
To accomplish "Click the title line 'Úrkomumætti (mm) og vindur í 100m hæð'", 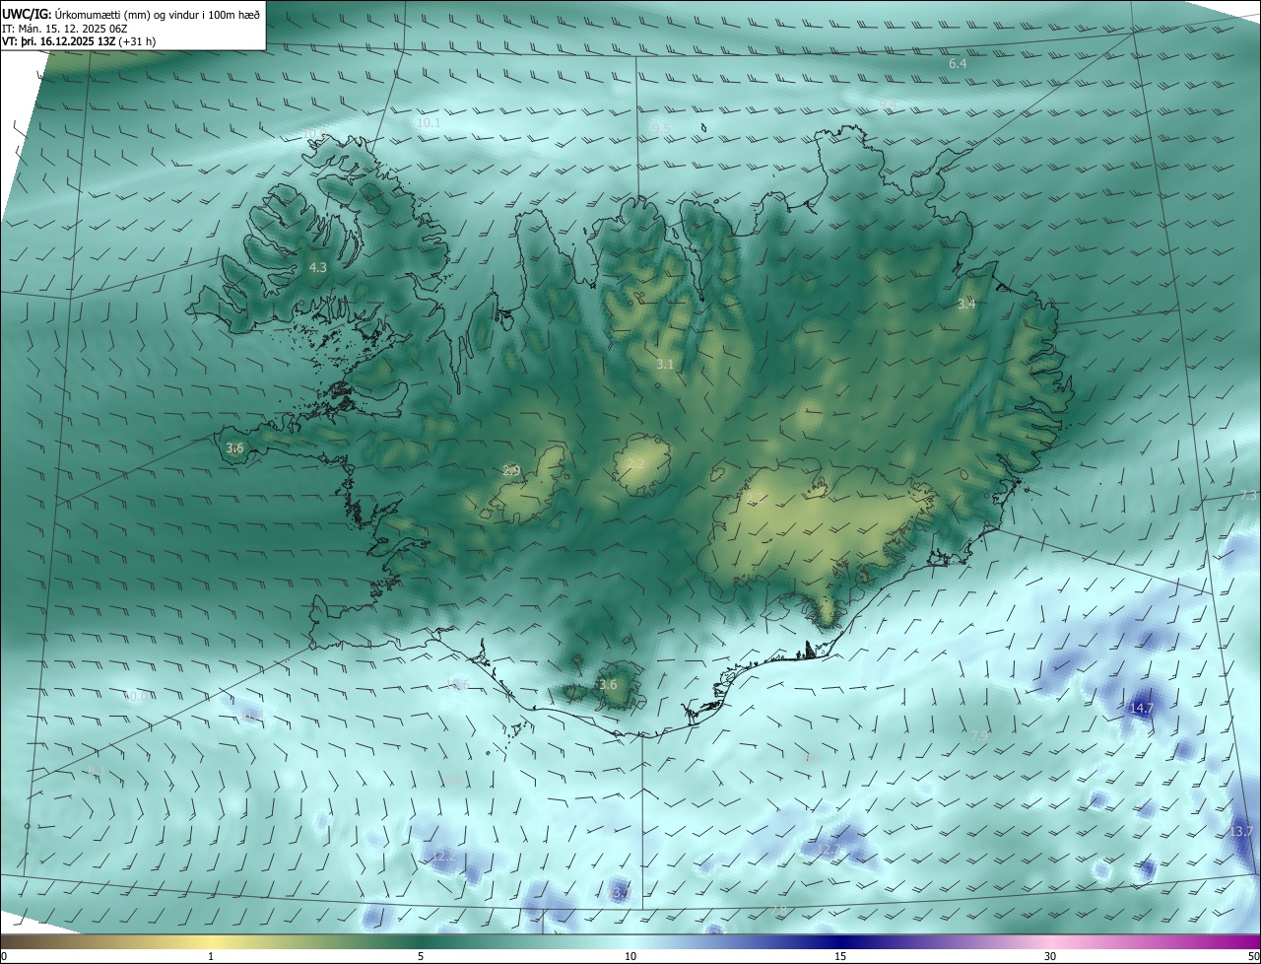I will point(156,15).
